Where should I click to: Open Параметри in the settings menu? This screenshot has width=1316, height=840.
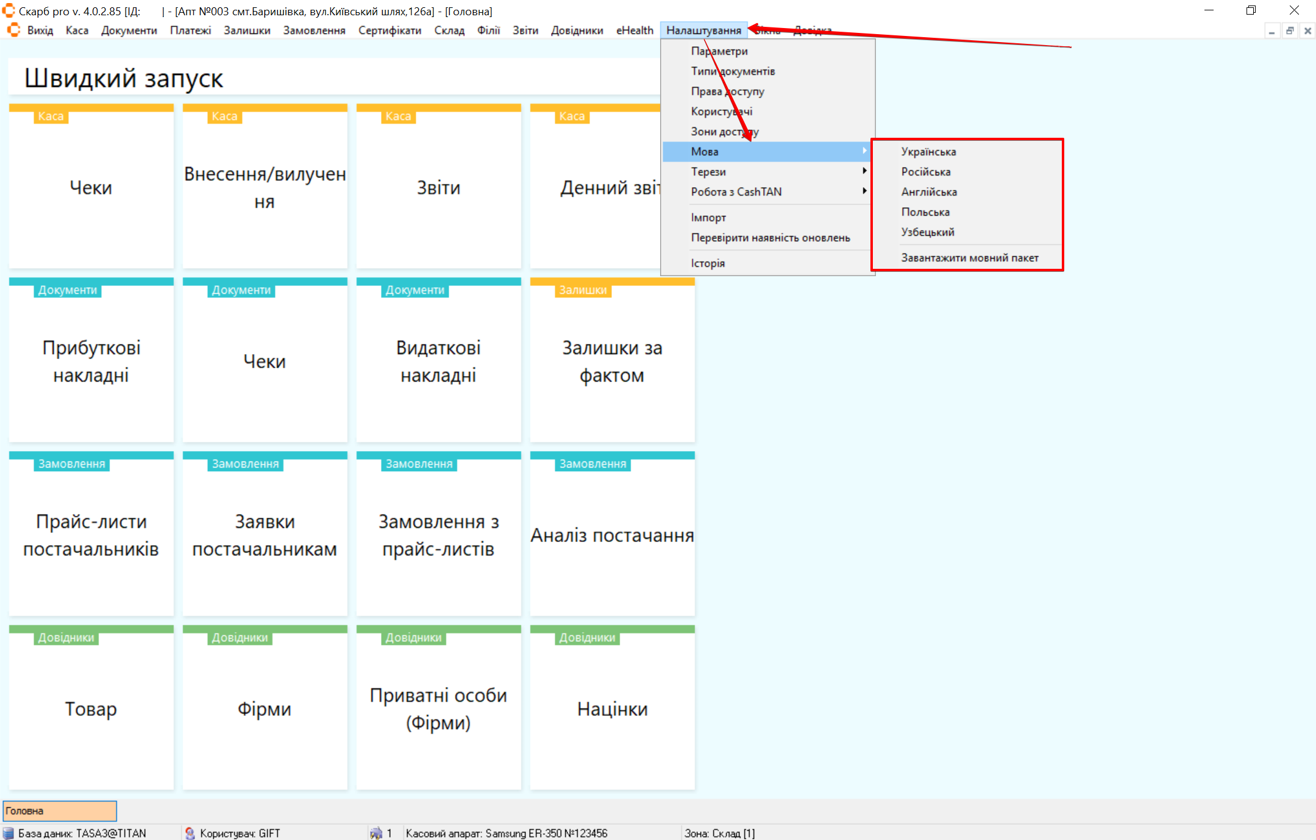(719, 51)
